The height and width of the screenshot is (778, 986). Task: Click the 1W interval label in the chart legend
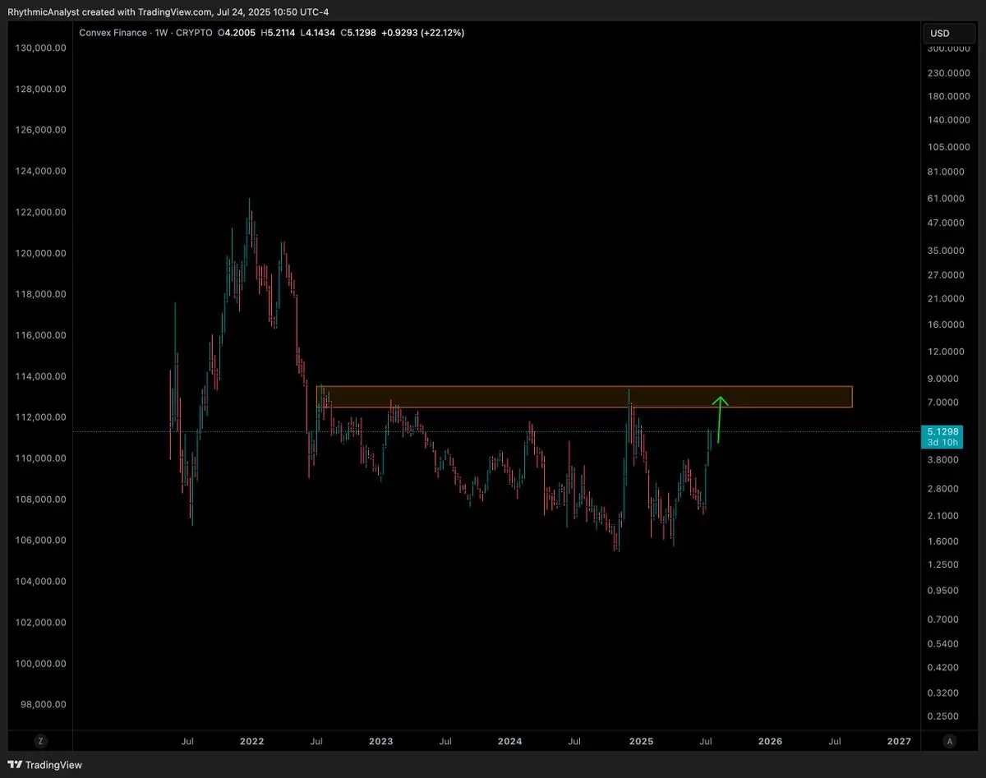tap(160, 33)
